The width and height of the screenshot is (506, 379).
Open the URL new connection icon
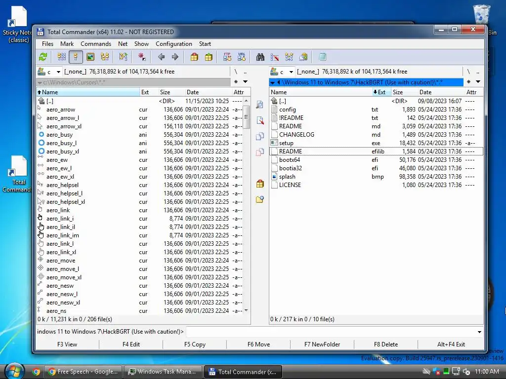pos(242,57)
